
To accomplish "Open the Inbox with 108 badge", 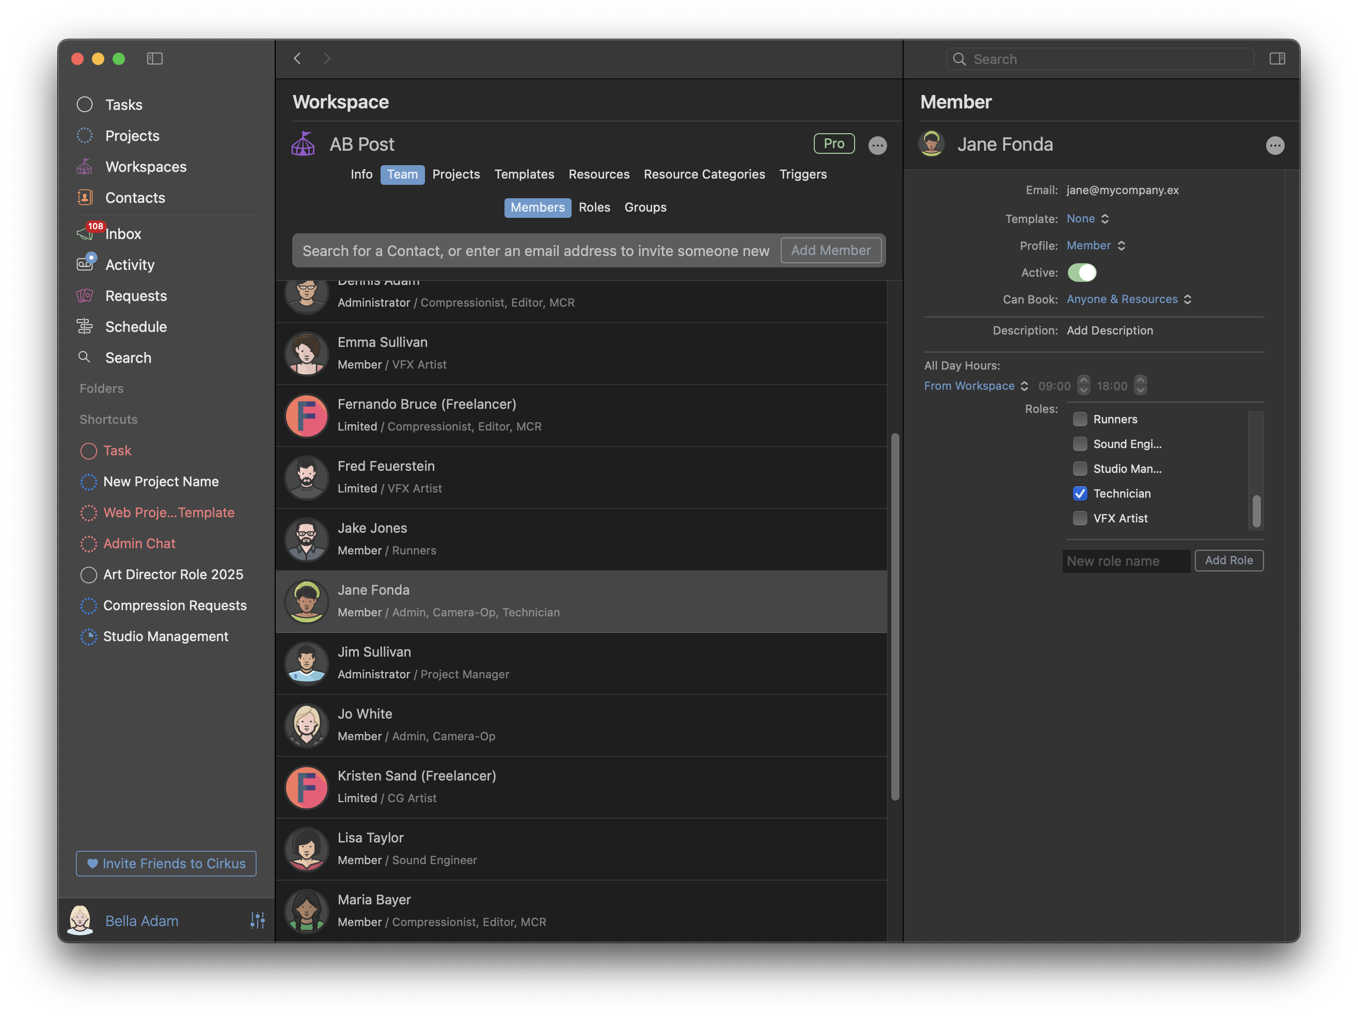I will tap(122, 234).
